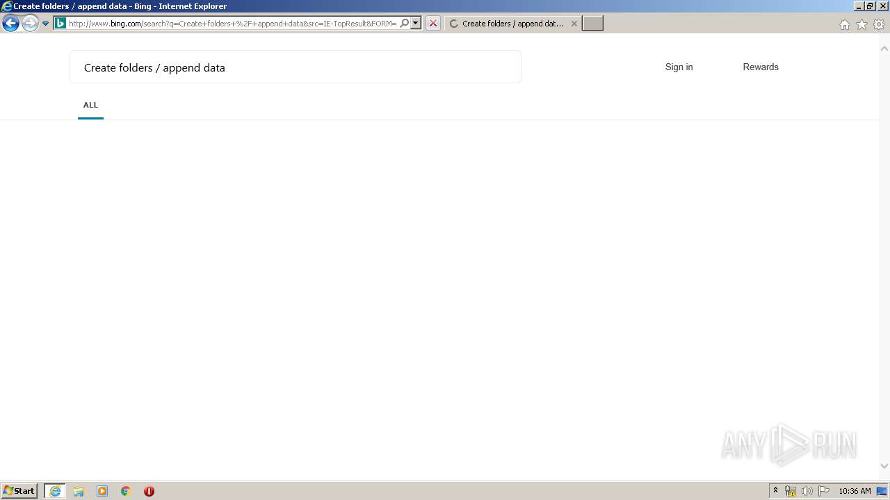Viewport: 890px width, 500px height.
Task: Select the ALL results tab
Action: (x=90, y=106)
